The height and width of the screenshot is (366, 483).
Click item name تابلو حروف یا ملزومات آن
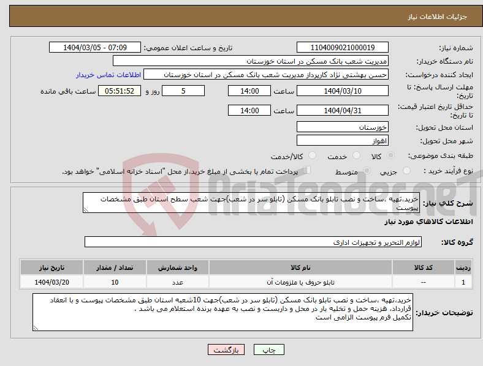click(x=300, y=282)
